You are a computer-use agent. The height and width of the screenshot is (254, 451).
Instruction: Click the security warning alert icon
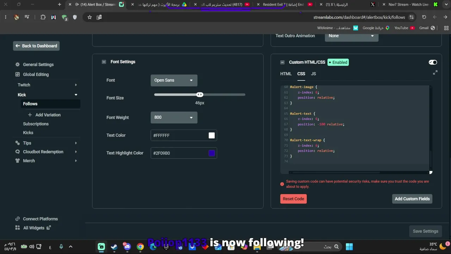[282, 184]
